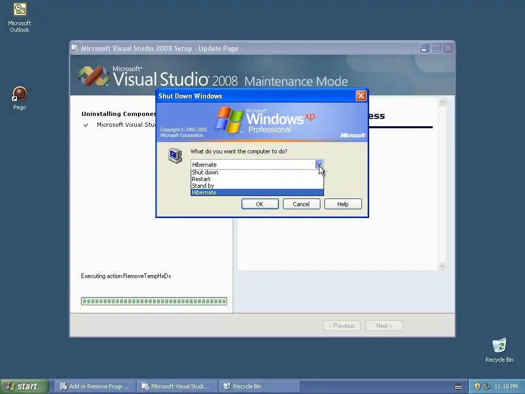Open the Start menu
This screenshot has height=394, width=525.
click(x=24, y=386)
